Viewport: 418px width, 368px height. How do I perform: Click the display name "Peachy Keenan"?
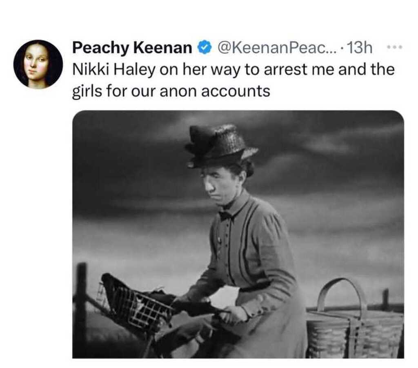pyautogui.click(x=132, y=48)
